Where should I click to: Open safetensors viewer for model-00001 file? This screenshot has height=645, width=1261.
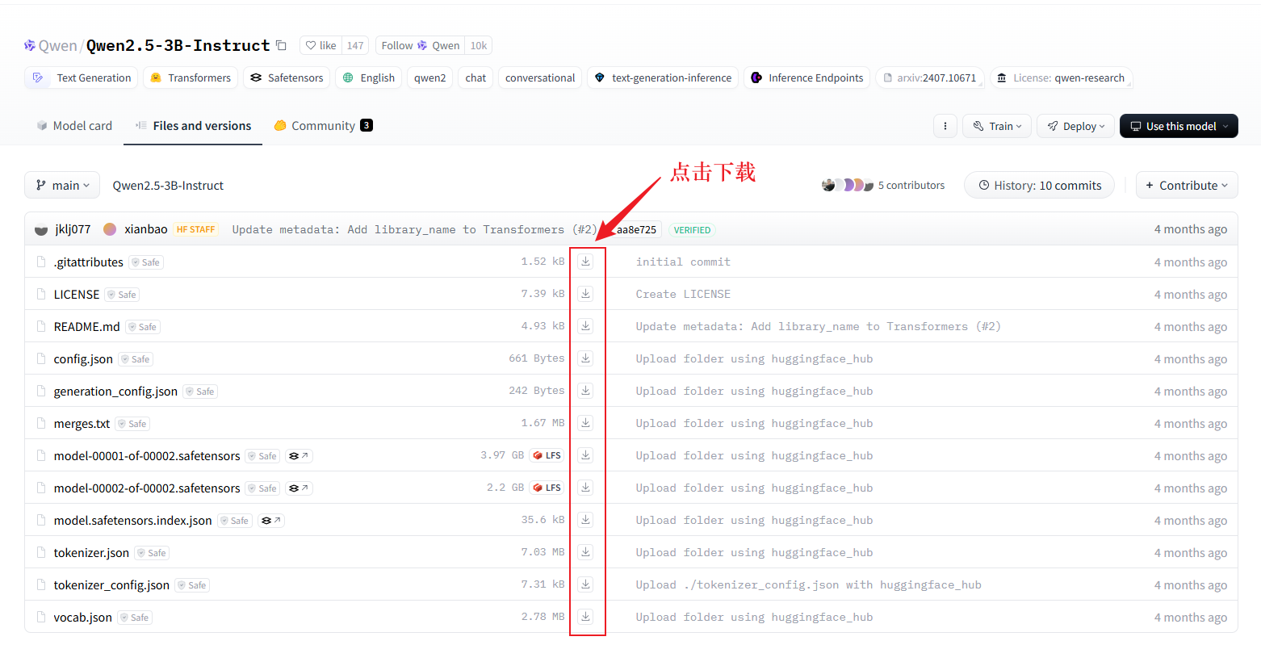tap(299, 456)
